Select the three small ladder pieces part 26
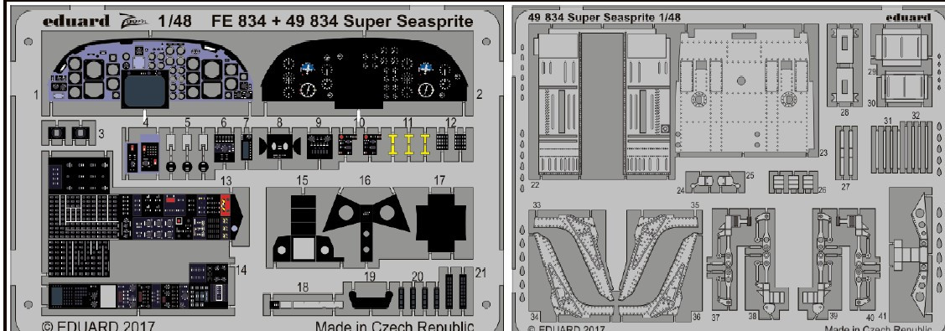Screen dimensions: 945x331 (x=794, y=183)
